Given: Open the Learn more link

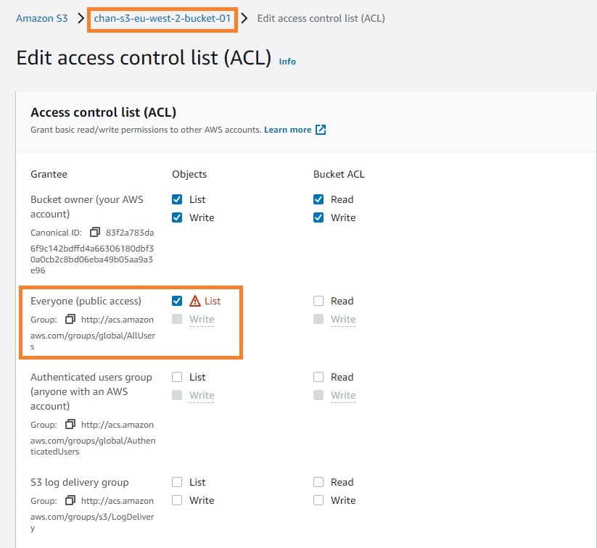Looking at the screenshot, I should 287,130.
